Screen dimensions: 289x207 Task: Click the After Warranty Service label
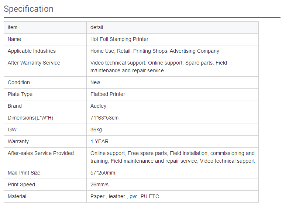[x=34, y=63]
